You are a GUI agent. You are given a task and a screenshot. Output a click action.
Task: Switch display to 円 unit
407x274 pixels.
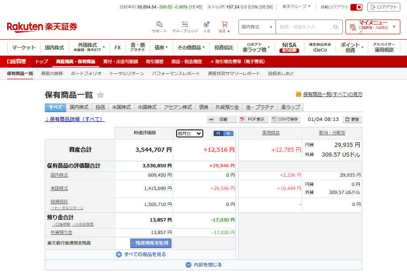click(x=218, y=133)
